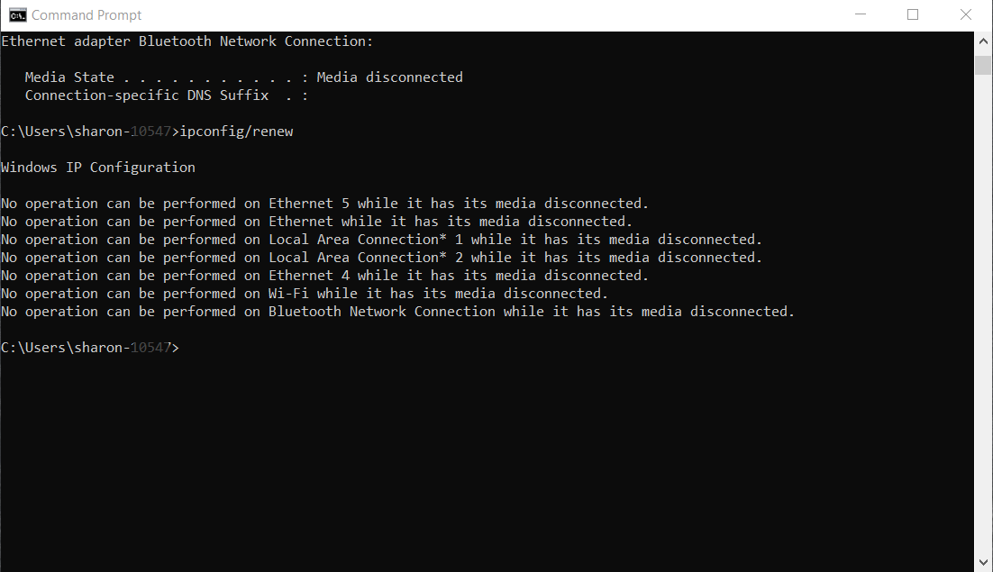This screenshot has height=572, width=993.
Task: Click the Ethernet 5 error message line
Action: 324,203
